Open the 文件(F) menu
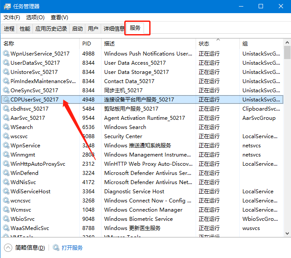This screenshot has width=291, height=258. (12, 17)
